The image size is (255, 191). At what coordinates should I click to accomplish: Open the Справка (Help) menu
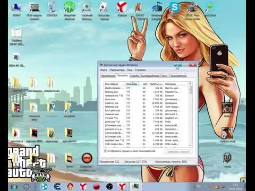click(x=140, y=70)
